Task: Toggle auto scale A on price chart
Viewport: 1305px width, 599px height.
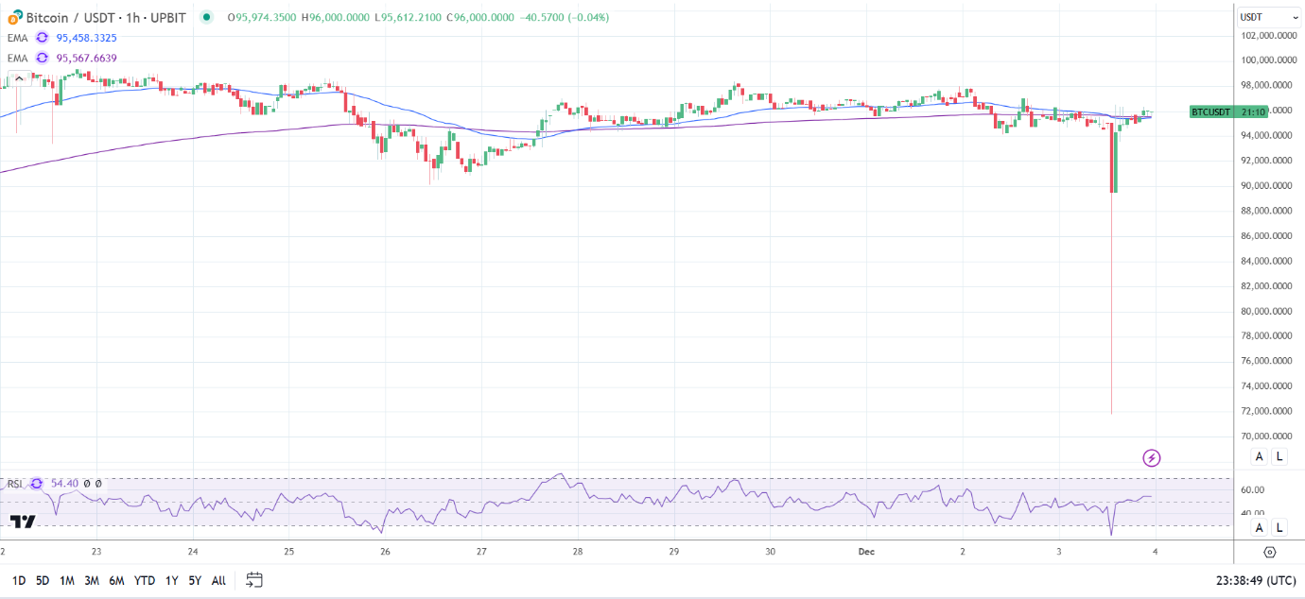Action: click(1259, 457)
